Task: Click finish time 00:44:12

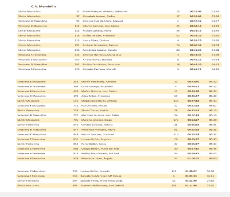Action: coord(193,86)
